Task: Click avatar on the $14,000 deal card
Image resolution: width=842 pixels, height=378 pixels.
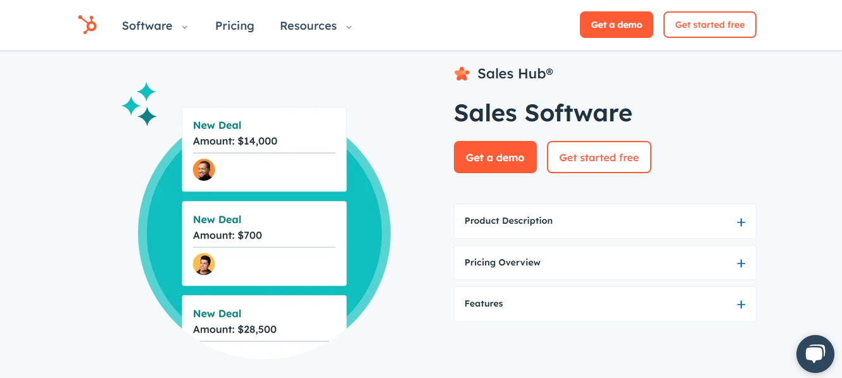Action: tap(204, 170)
